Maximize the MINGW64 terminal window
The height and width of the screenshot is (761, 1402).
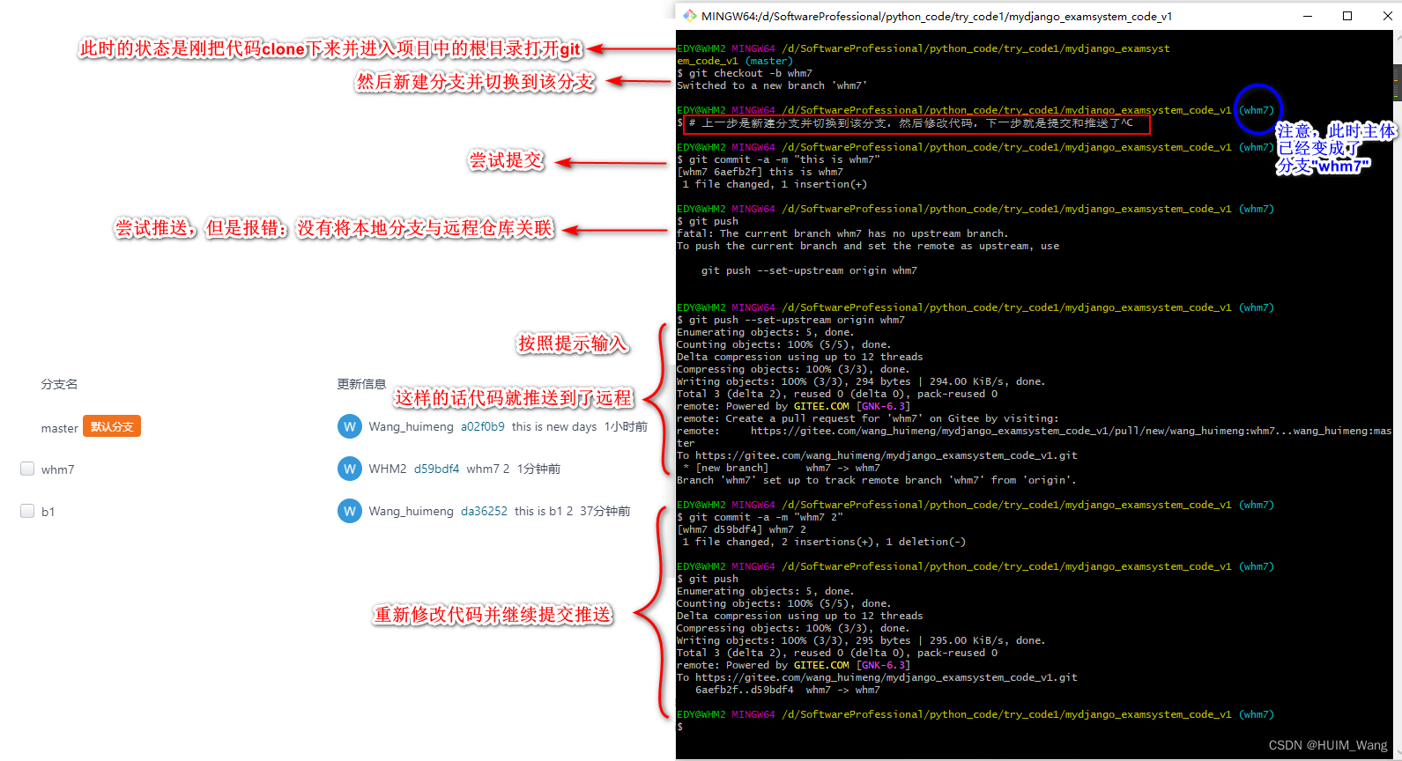pyautogui.click(x=1347, y=16)
